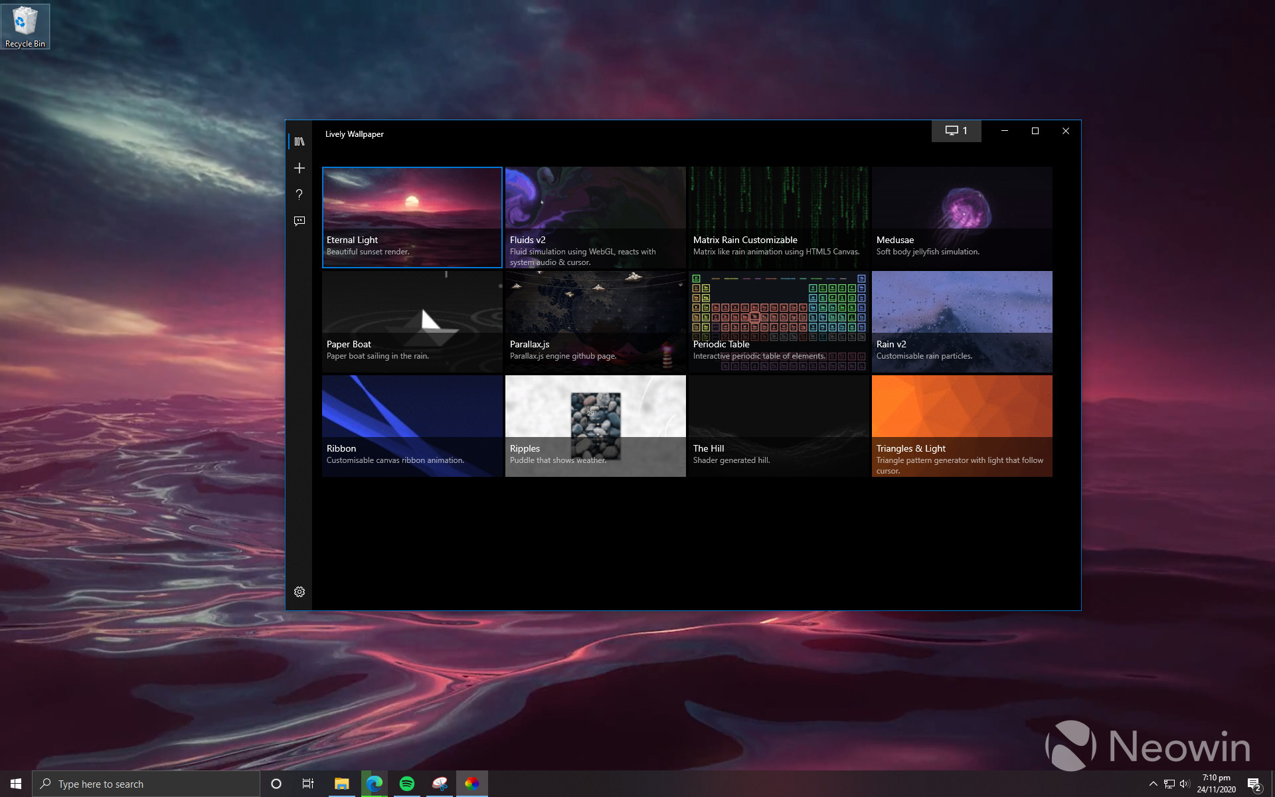Screen dimensions: 1275x797
Task: Select the Eternal Light wallpaper
Action: (x=412, y=217)
